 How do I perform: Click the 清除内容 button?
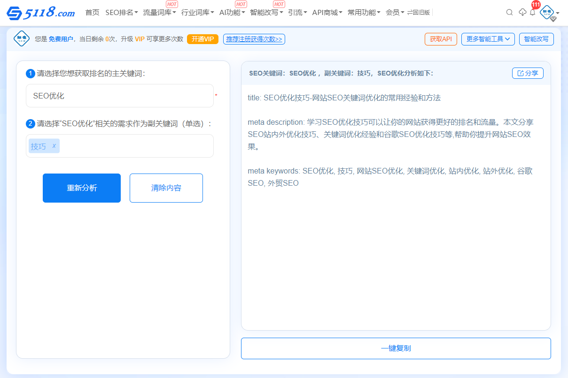click(x=166, y=188)
